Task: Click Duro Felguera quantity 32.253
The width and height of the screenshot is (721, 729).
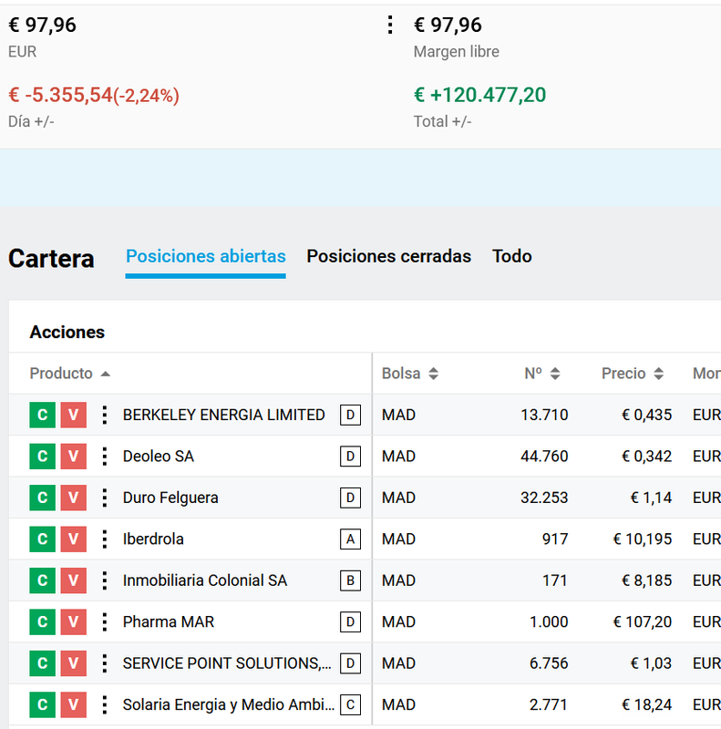Action: [x=544, y=498]
